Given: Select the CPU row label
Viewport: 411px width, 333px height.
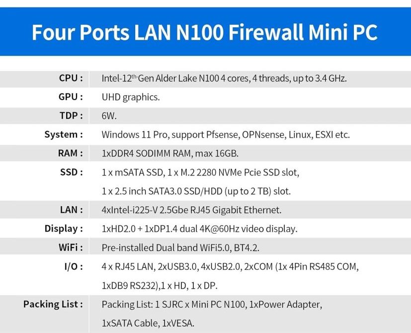Looking at the screenshot, I should pos(71,78).
